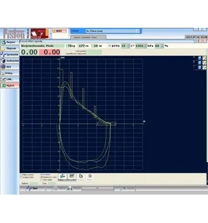This screenshot has width=208, height=223.
Task: Adjust the temperature 25 C° stepper
Action: coord(129,46)
